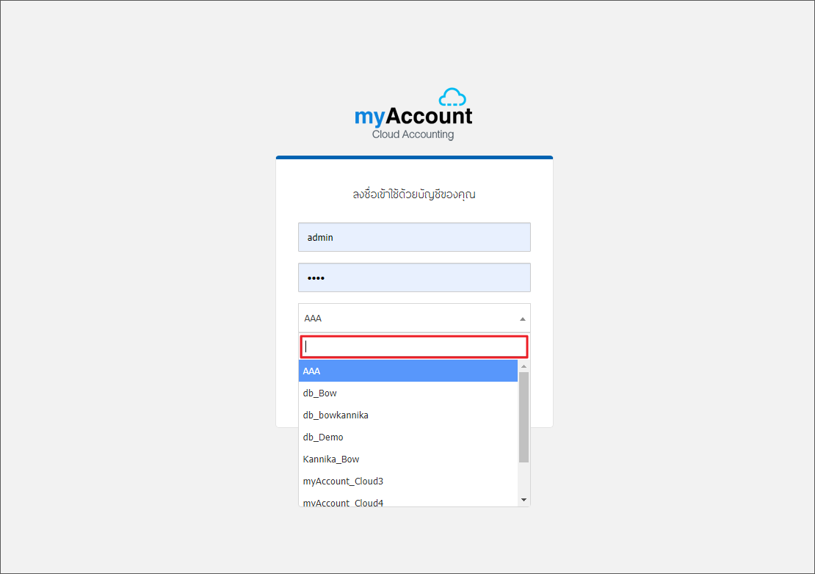Click the list scrollbar up arrow

point(524,366)
